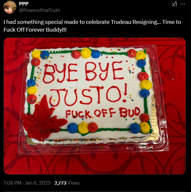Click the word Views beside the count
The image size is (191, 192).
73,183
